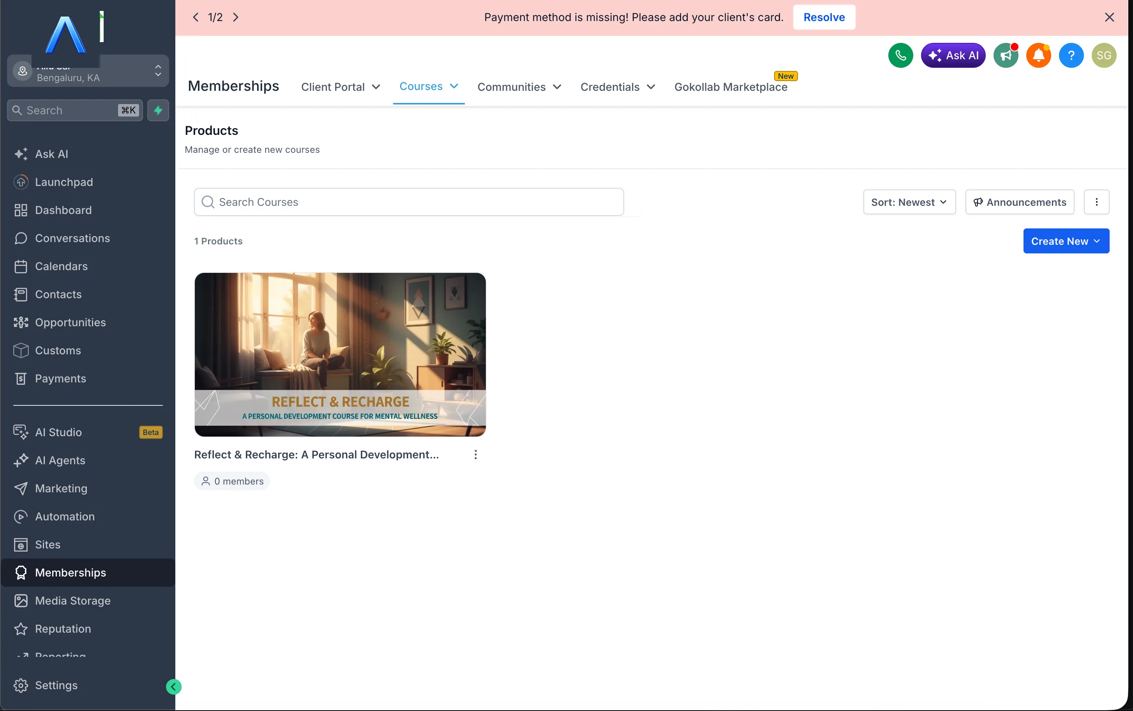Screen dimensions: 1133x711
Task: Open the Gokollab Marketplace tab
Action: 731,87
